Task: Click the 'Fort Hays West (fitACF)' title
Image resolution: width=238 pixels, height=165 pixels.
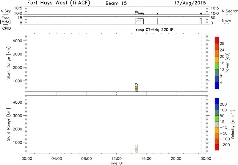Action: pos(59,3)
